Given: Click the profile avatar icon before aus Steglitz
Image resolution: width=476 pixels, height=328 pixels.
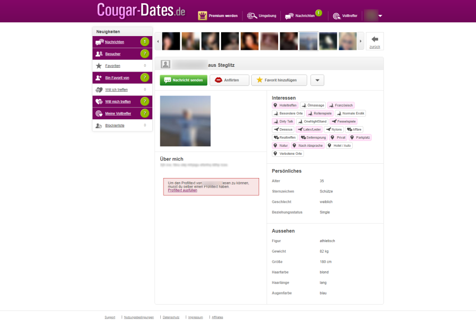Looking at the screenshot, I should click(x=166, y=64).
